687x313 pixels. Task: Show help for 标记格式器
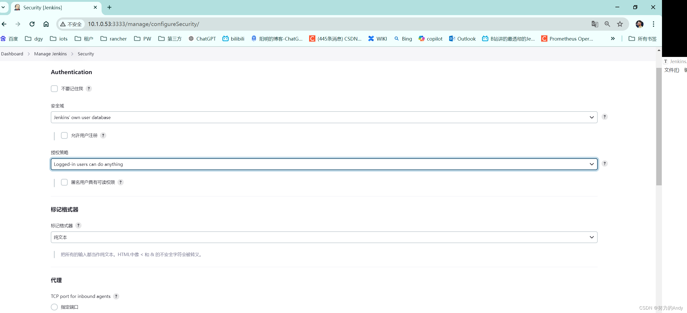click(78, 225)
